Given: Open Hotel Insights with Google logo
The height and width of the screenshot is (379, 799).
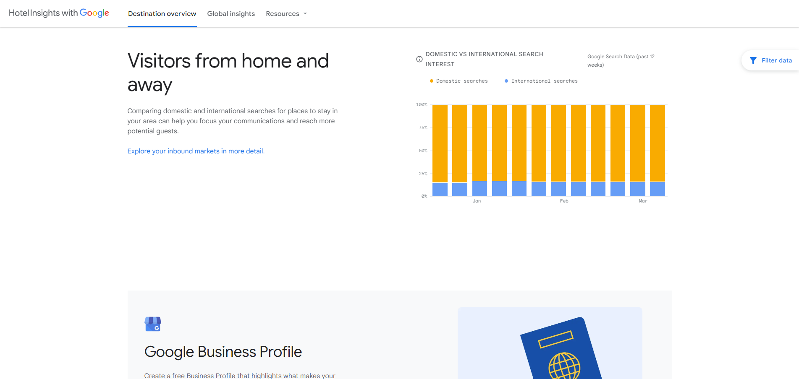Looking at the screenshot, I should [59, 13].
